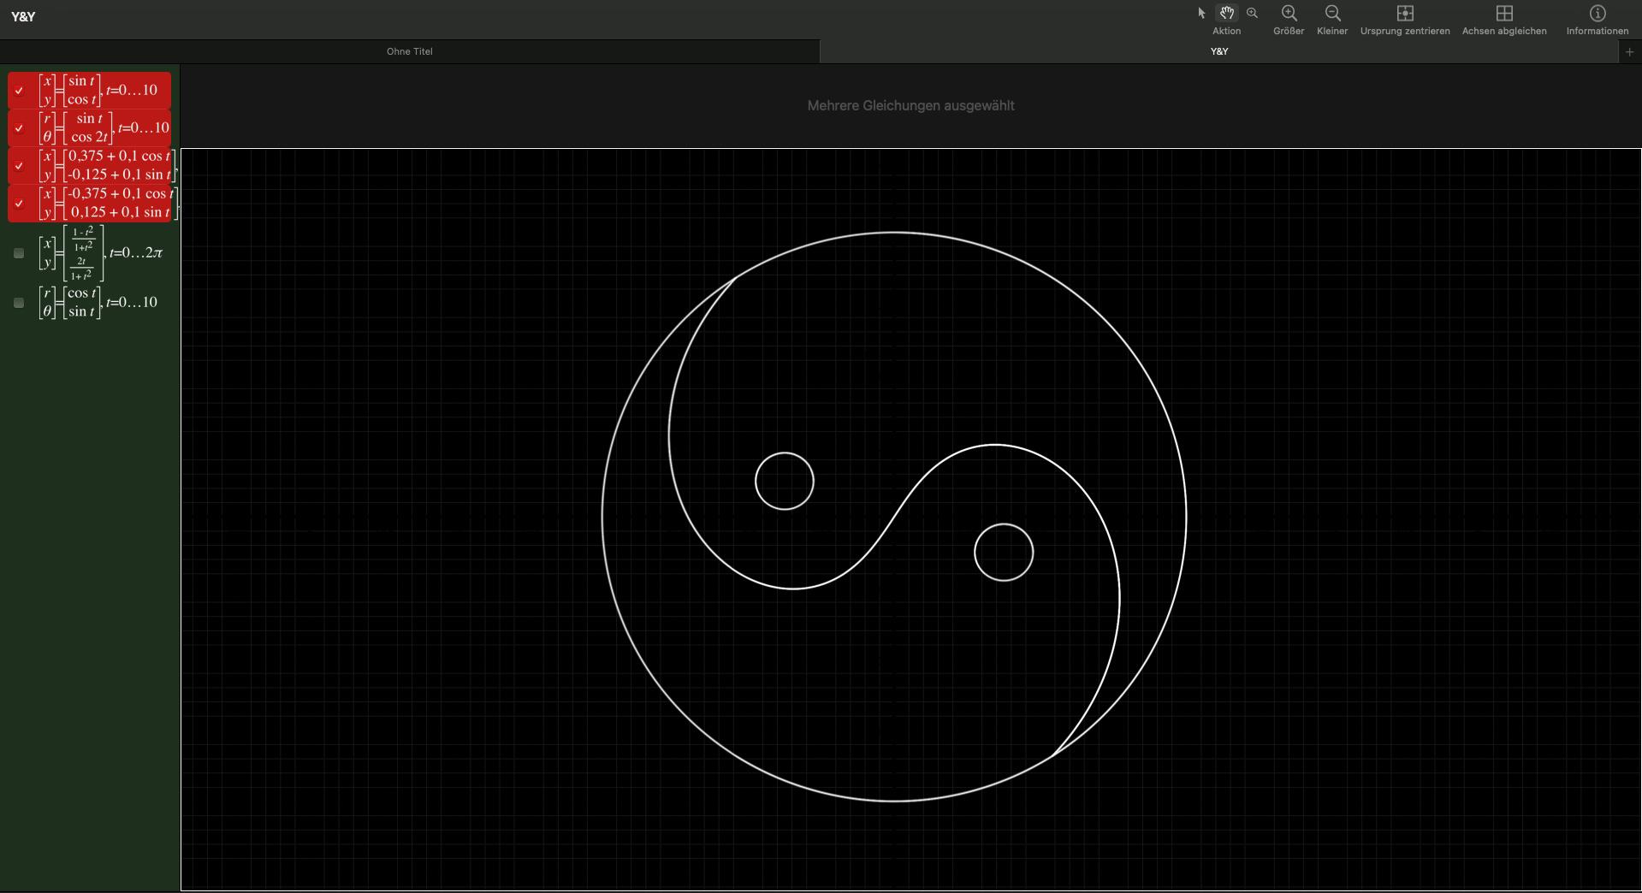Select the magnifier zoom tool
The image size is (1642, 893).
[x=1254, y=13]
